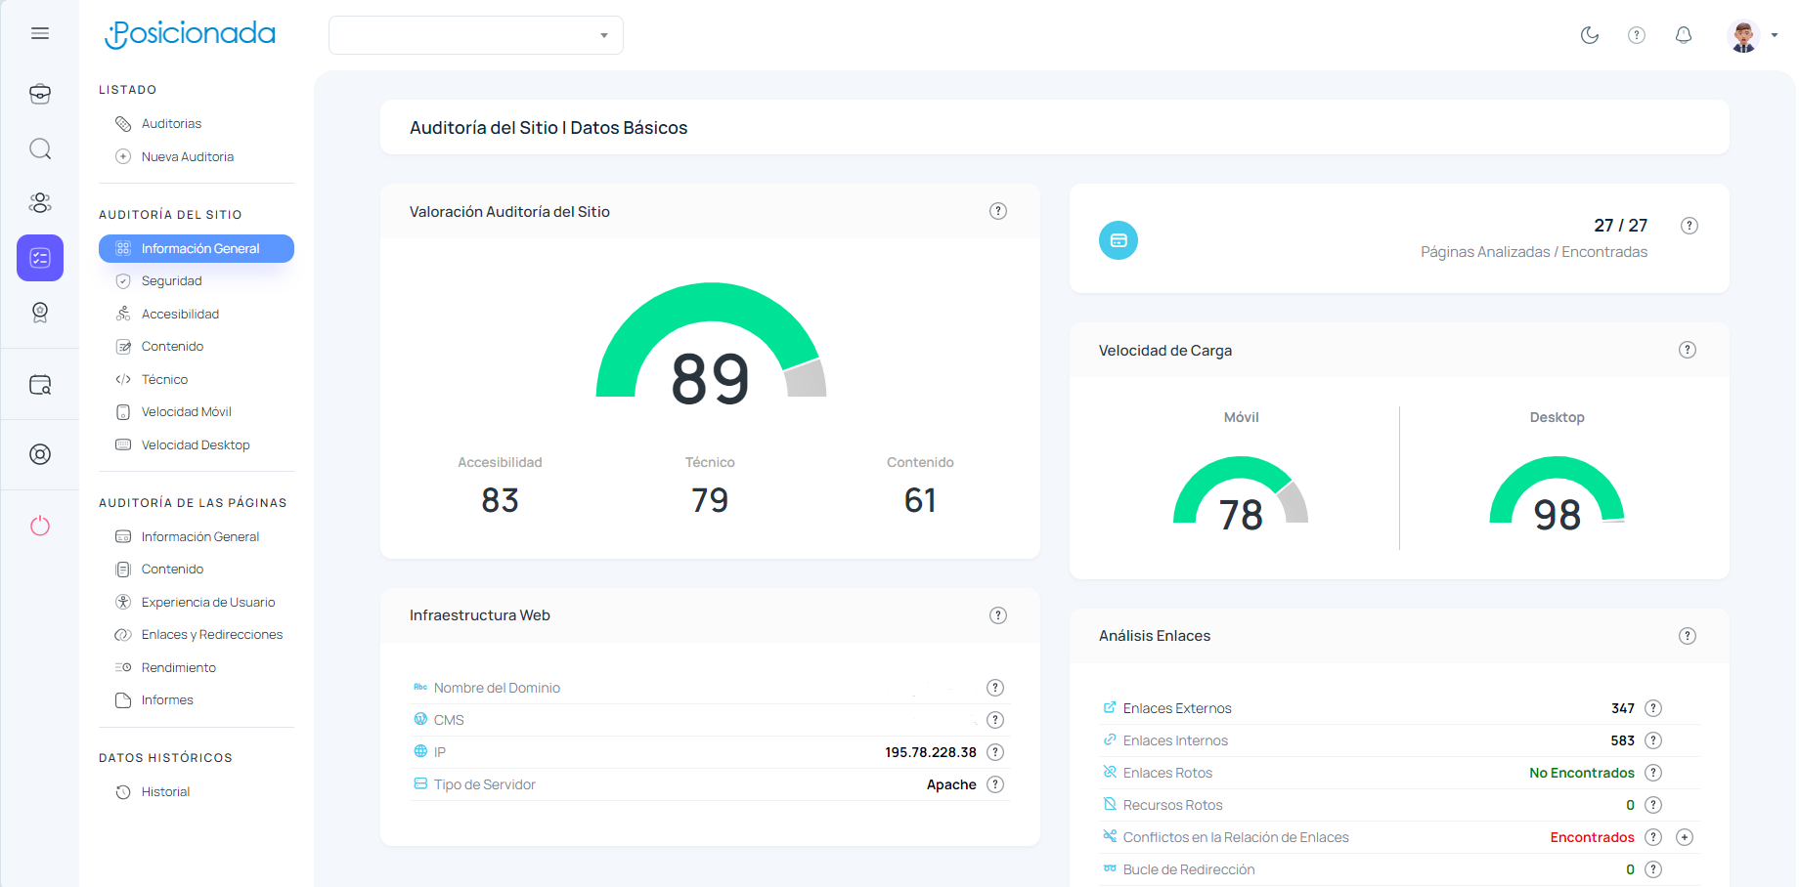Open Técnico section
The width and height of the screenshot is (1799, 887).
click(164, 379)
